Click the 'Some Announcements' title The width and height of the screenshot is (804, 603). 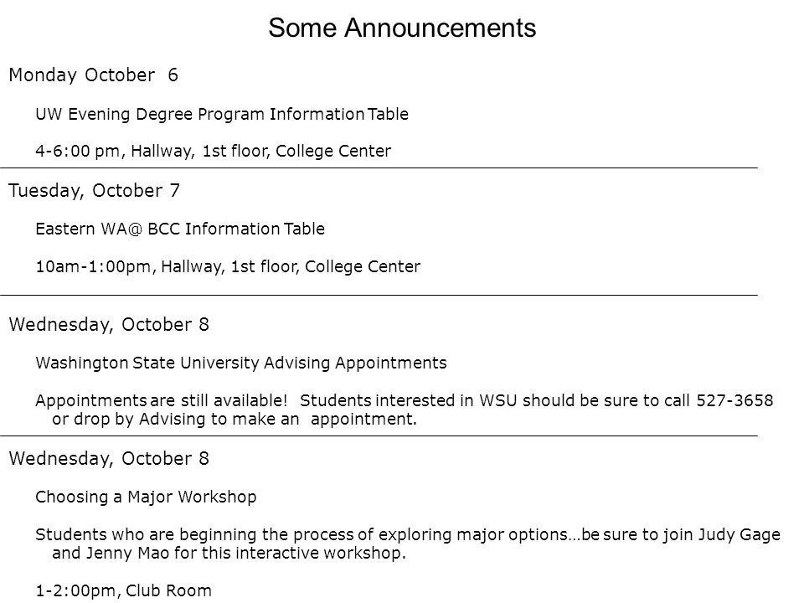(402, 28)
